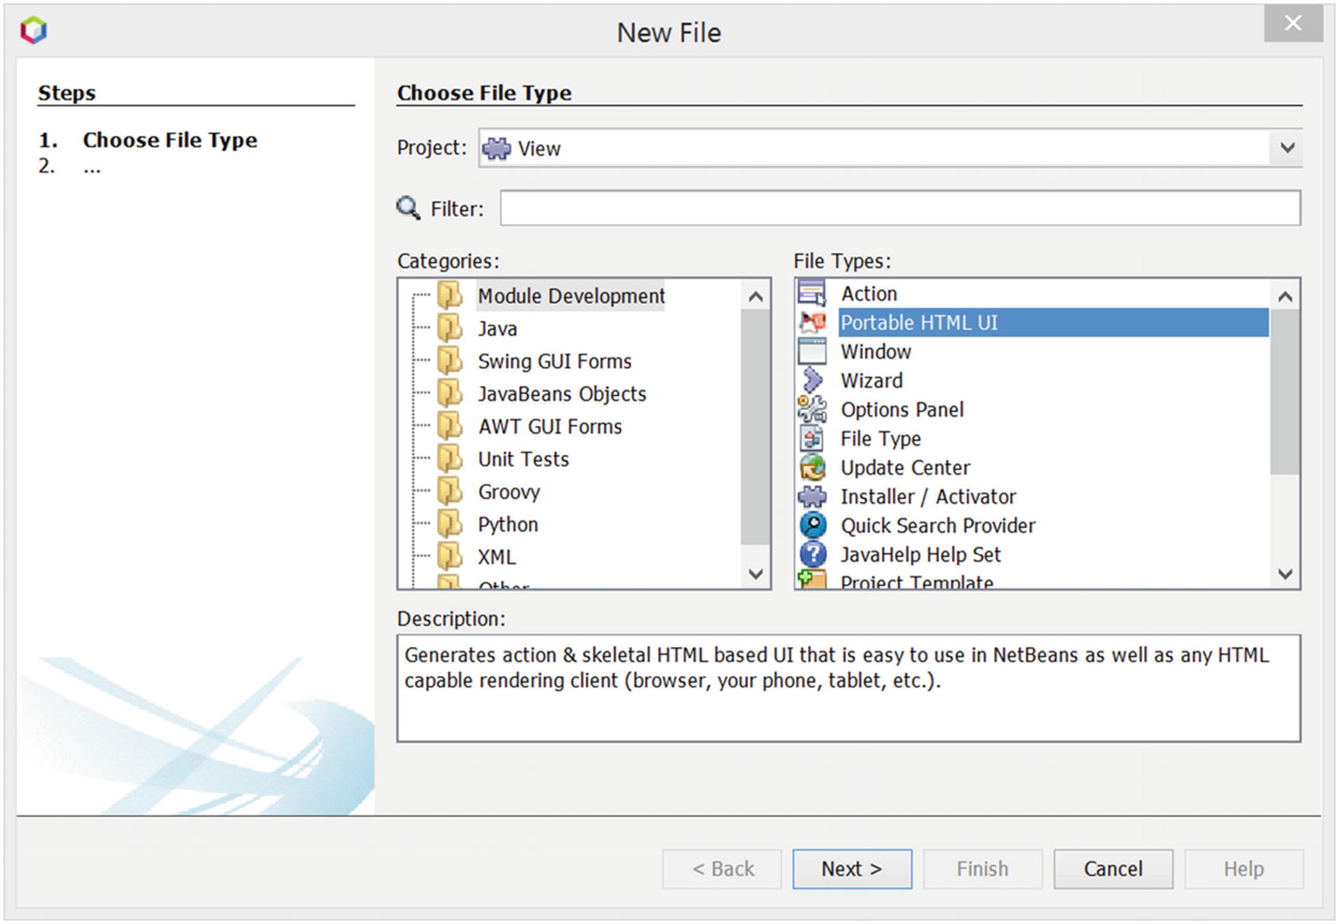1339x924 pixels.
Task: Select the Module Development category
Action: [571, 296]
